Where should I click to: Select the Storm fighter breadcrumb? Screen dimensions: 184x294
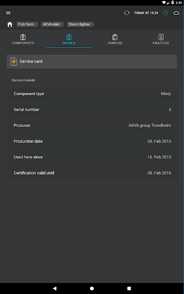point(80,24)
